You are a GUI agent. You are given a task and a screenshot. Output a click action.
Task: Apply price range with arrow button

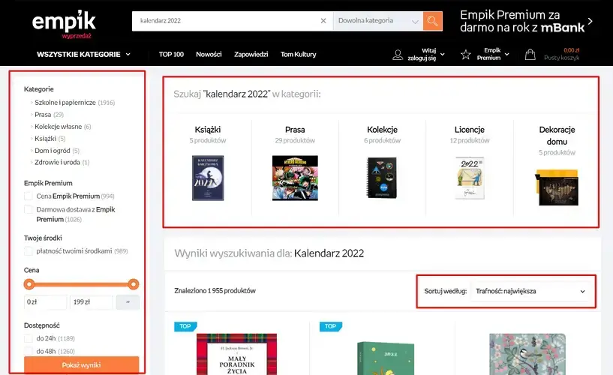point(128,302)
